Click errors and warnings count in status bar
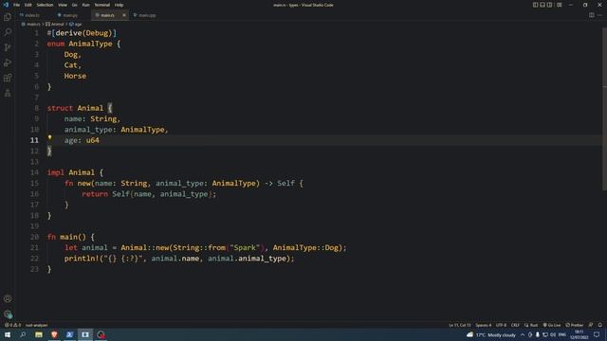 click(x=12, y=325)
